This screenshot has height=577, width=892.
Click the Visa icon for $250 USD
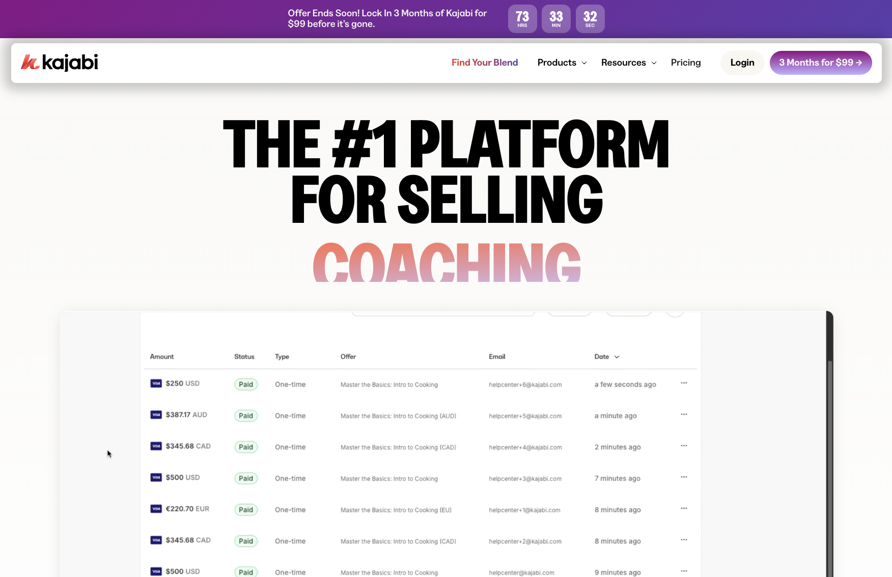tap(156, 383)
